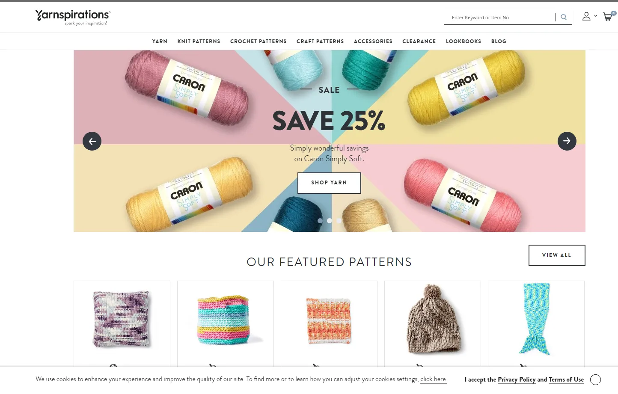Image resolution: width=618 pixels, height=394 pixels.
Task: Click the SHOP YARN button
Action: point(329,183)
